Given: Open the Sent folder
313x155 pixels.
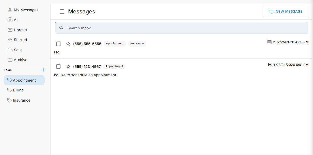Looking at the screenshot, I should coord(18,50).
